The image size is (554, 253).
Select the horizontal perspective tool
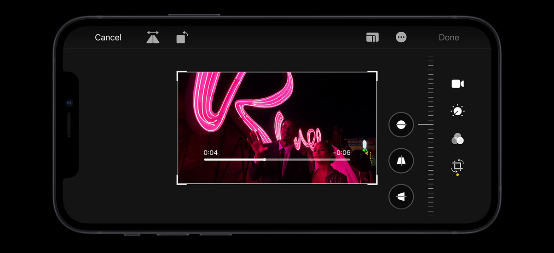pyautogui.click(x=401, y=197)
